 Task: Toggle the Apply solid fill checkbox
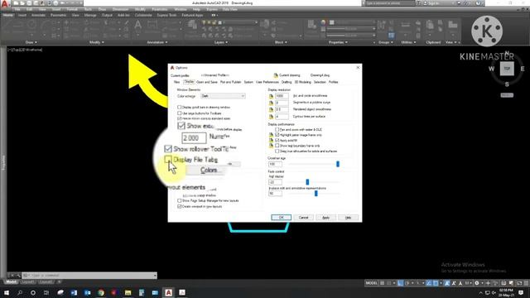pyautogui.click(x=277, y=140)
